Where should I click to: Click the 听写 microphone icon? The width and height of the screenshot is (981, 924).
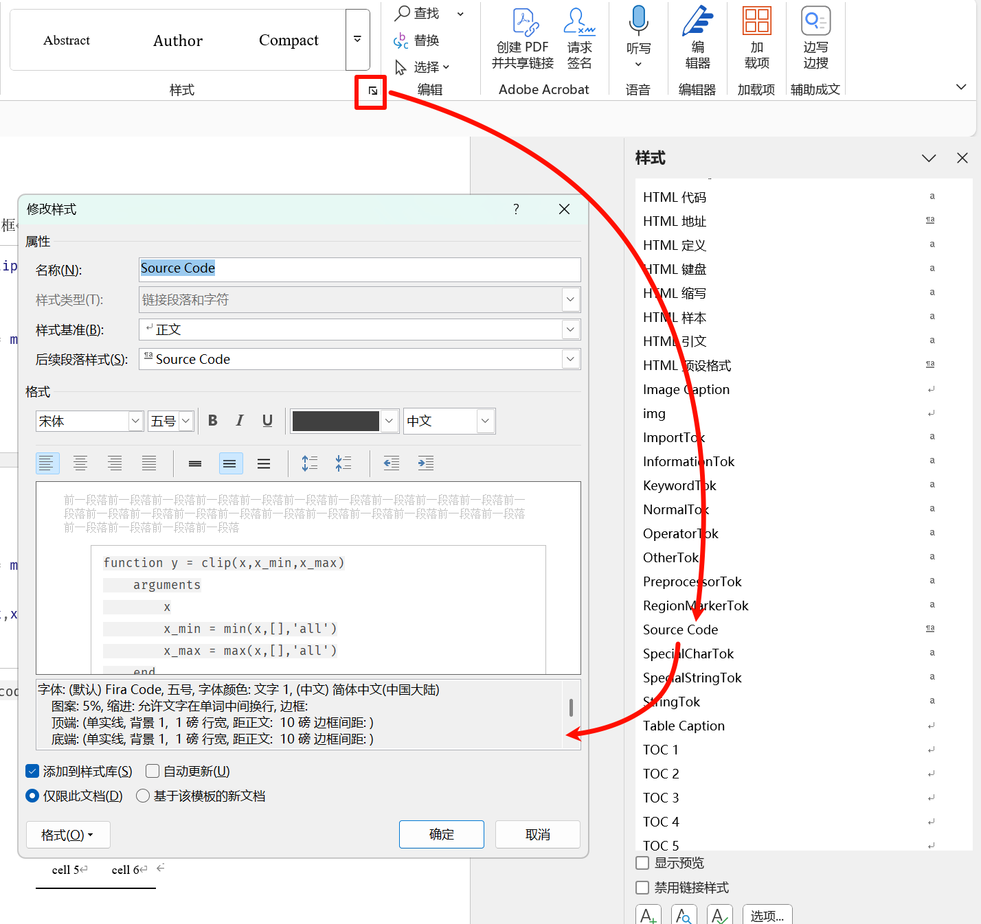(638, 21)
